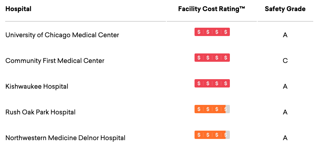Open University of Chicago Medical Center entry

coord(62,35)
